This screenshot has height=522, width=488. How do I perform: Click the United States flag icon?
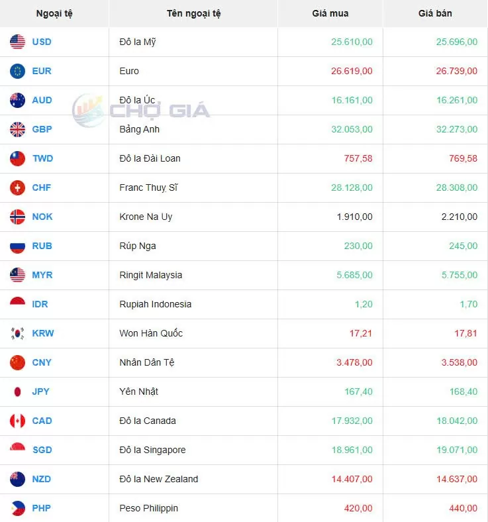point(18,42)
